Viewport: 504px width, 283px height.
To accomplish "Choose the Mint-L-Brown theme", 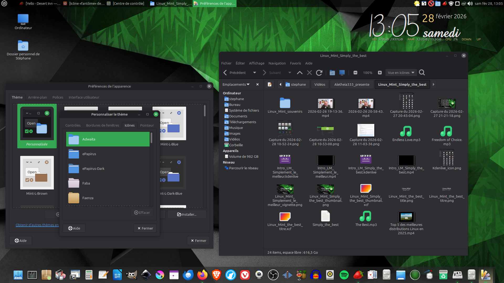I will coord(37,176).
